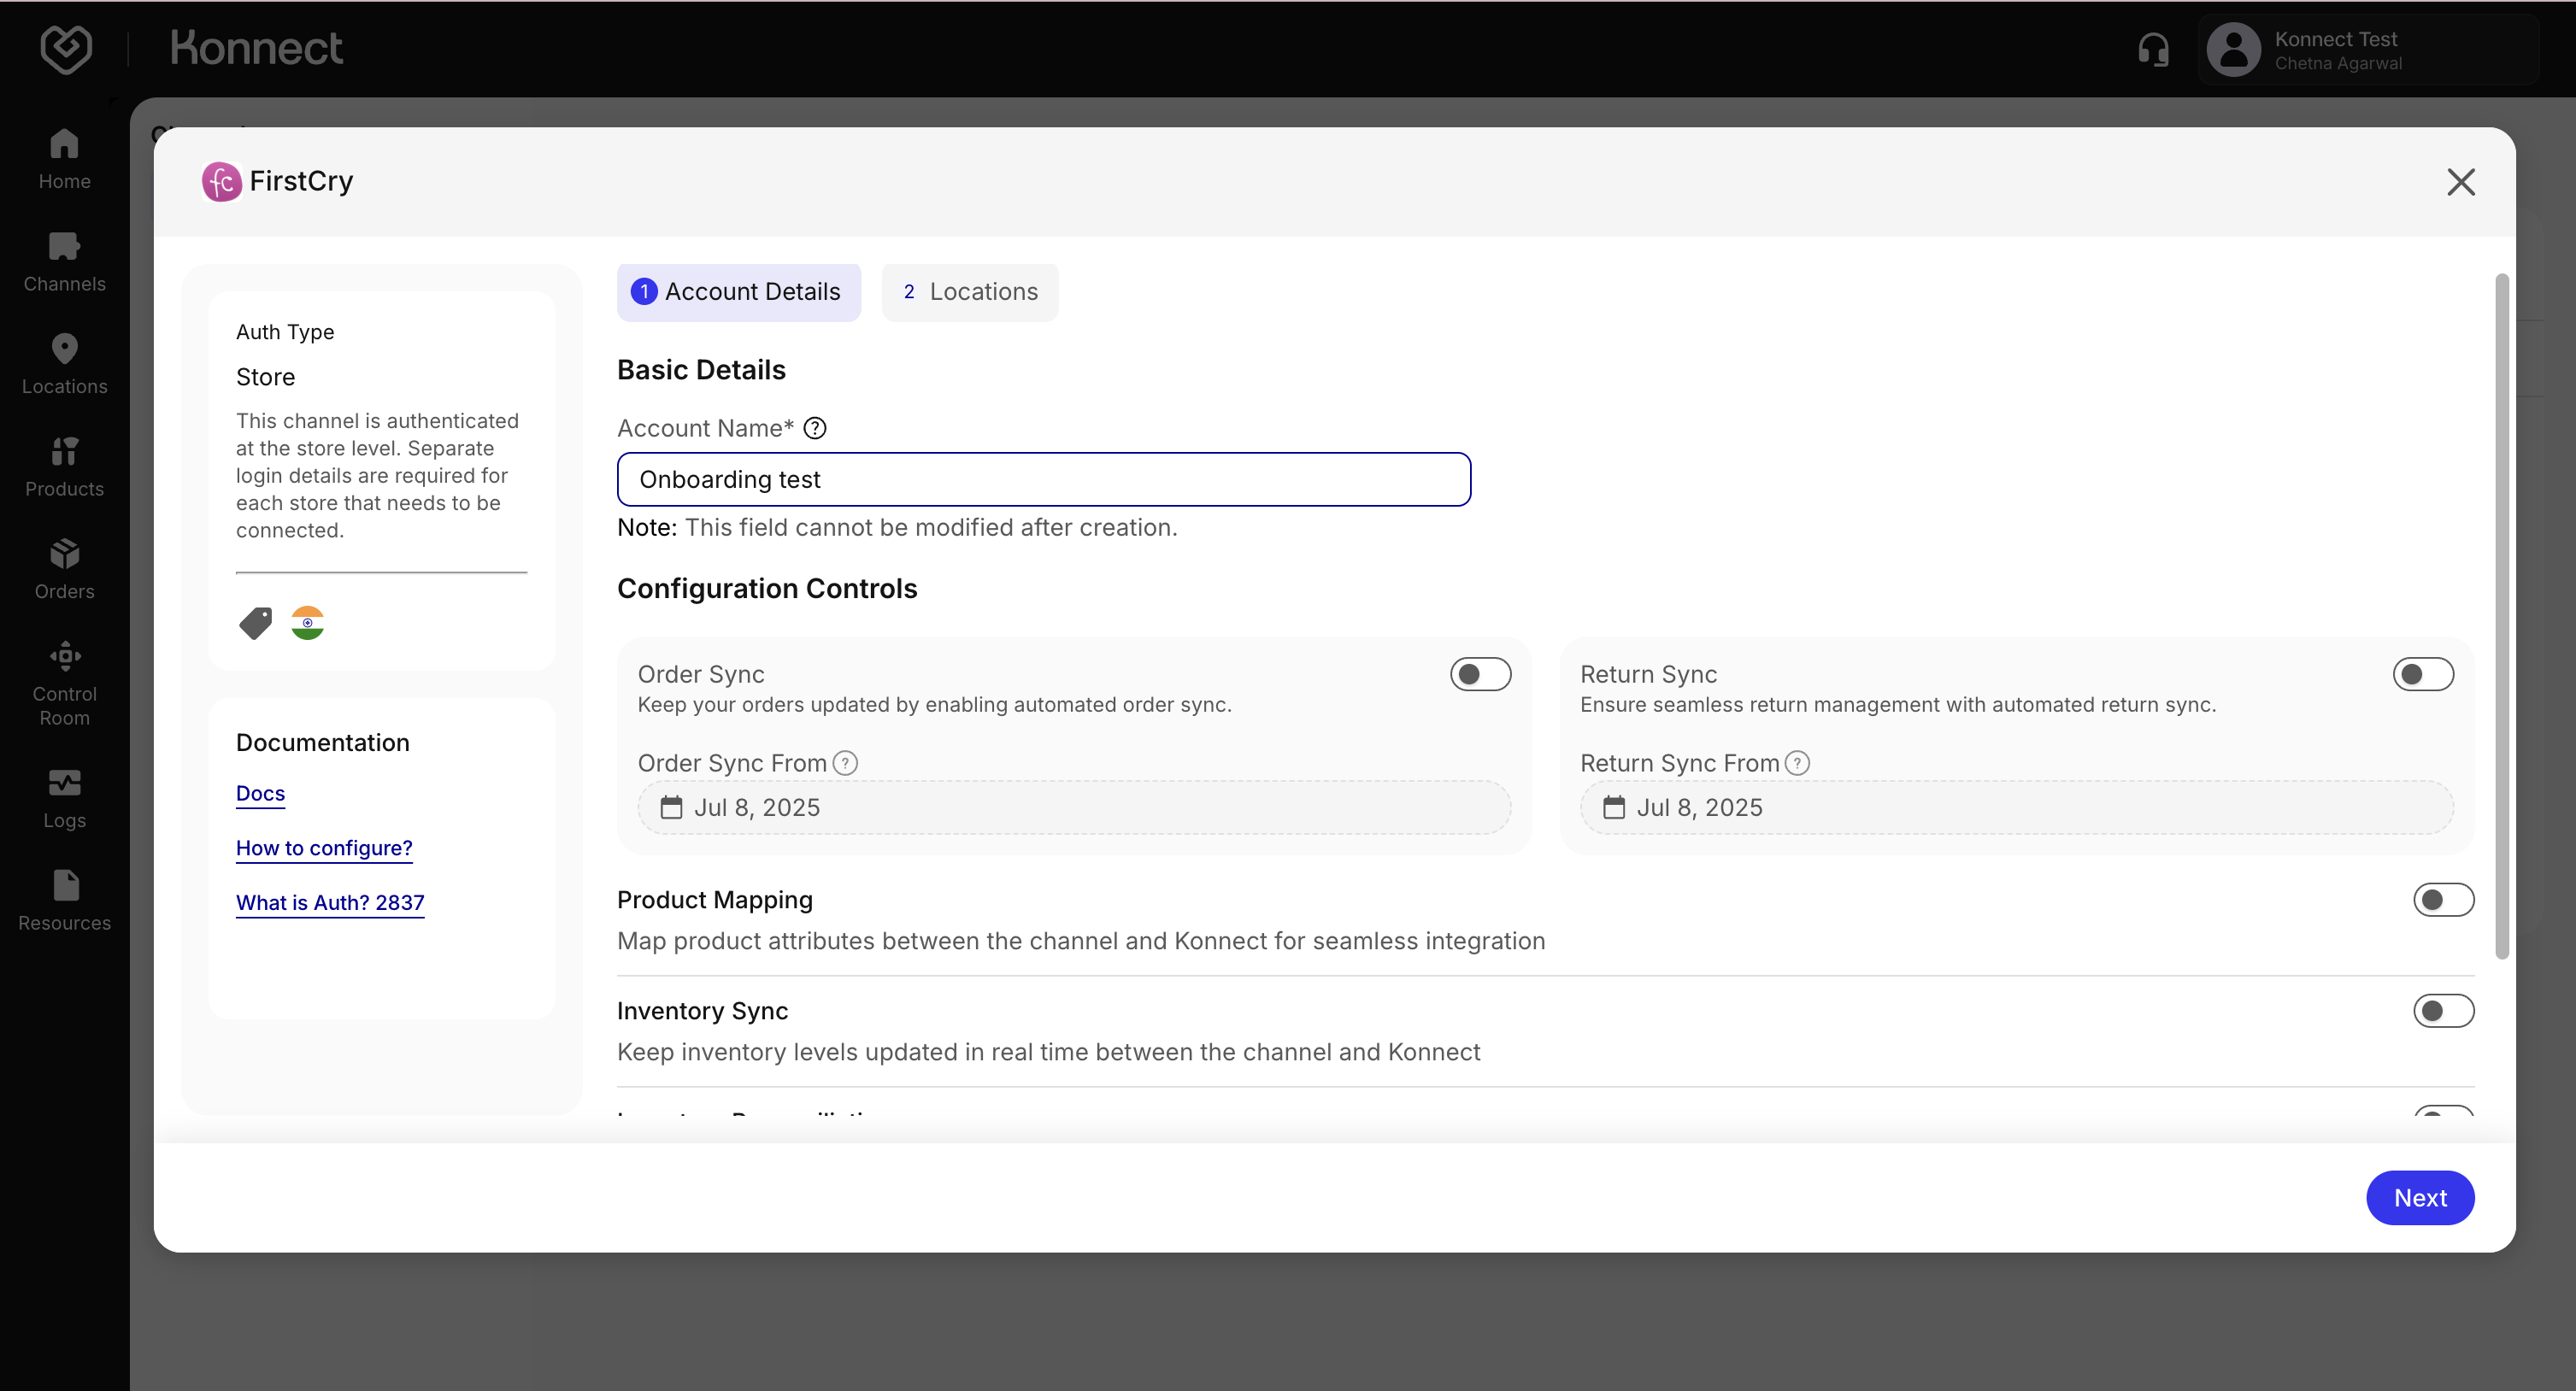The image size is (2576, 1391).
Task: Click the Konnect Test account name
Action: pos(2335,39)
